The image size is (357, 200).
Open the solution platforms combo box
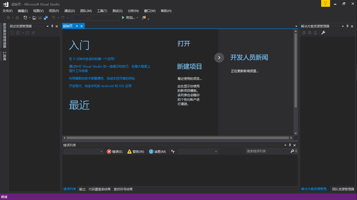[105, 18]
